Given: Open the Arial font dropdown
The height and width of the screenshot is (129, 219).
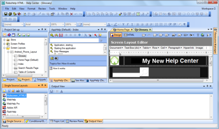Looking at the screenshot, I should pyautogui.click(x=37, y=24).
